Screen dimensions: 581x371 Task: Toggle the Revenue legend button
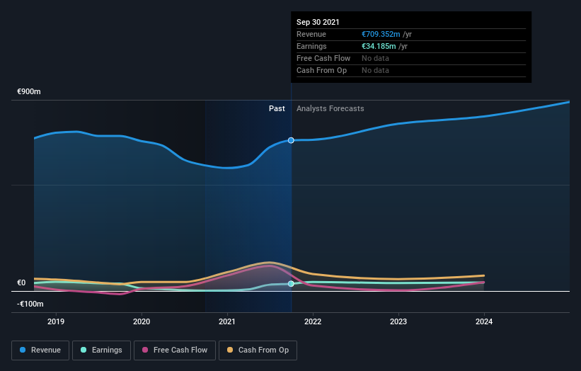pyautogui.click(x=40, y=350)
